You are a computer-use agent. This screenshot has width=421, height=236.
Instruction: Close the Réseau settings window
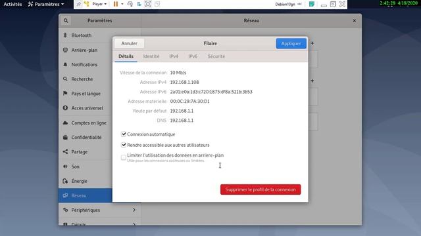click(x=355, y=20)
